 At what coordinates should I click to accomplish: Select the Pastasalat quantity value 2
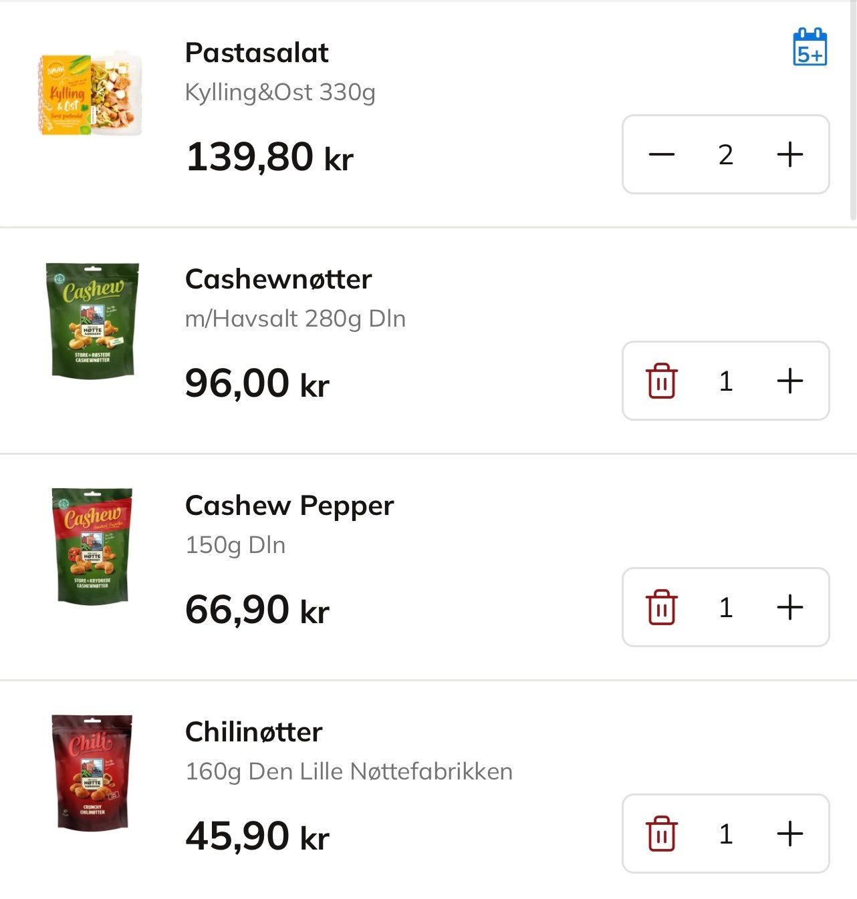[726, 155]
